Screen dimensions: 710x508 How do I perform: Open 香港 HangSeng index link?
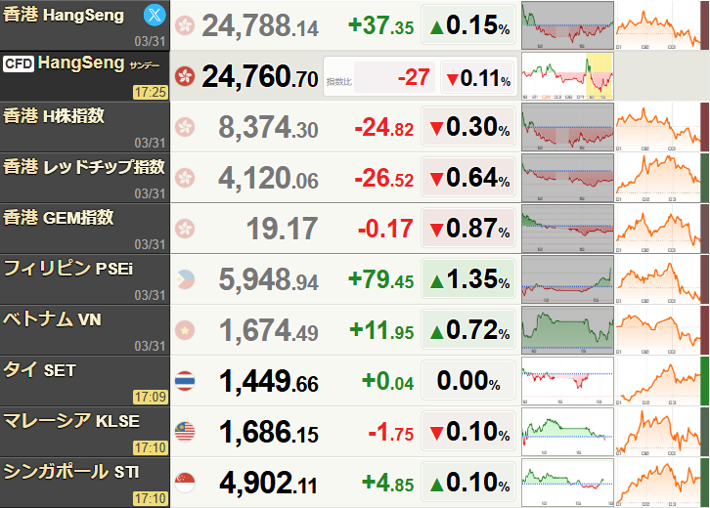[64, 15]
